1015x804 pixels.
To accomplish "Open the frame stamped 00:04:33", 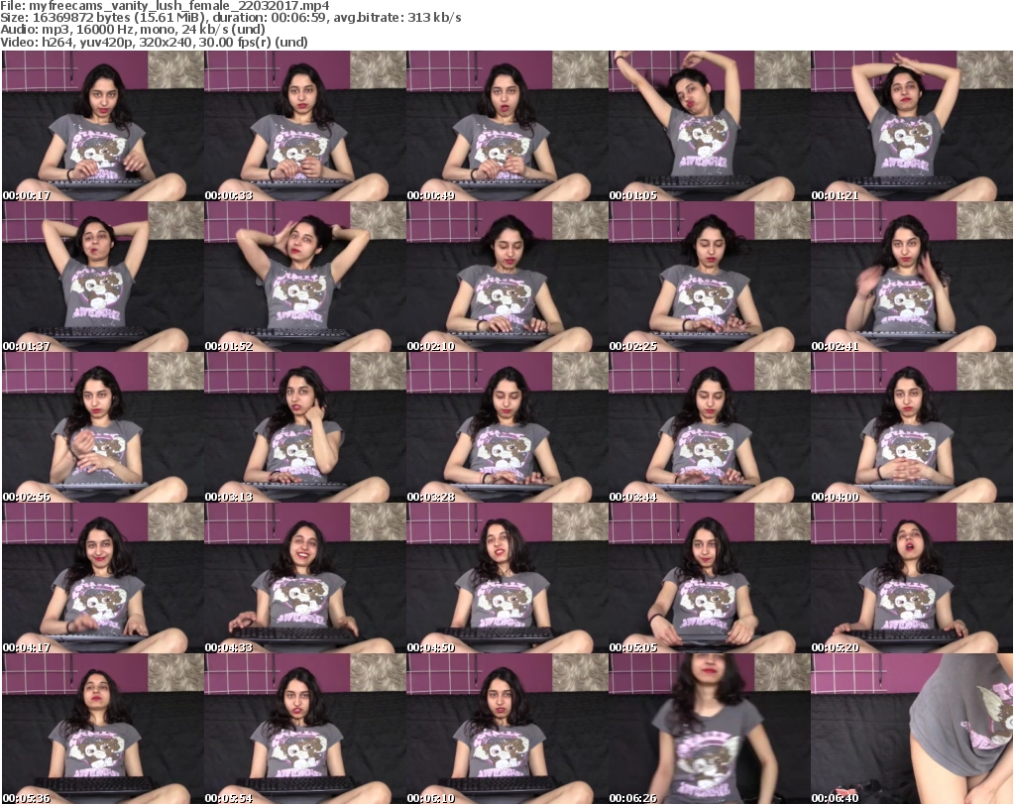I will (x=305, y=579).
